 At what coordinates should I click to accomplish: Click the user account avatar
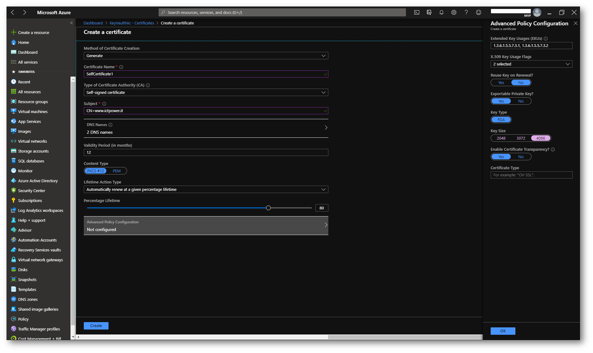coord(537,12)
